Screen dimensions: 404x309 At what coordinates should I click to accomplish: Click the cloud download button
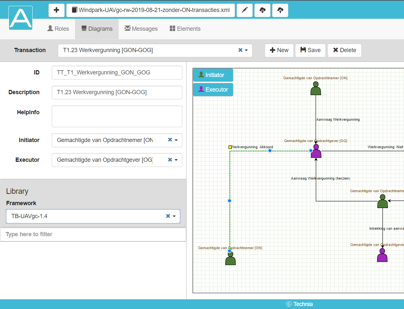pos(262,10)
